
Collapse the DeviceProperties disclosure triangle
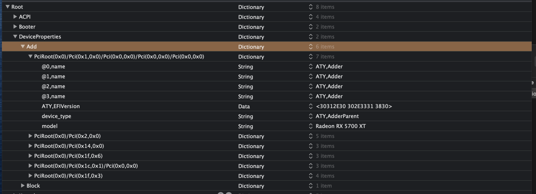[x=15, y=36]
